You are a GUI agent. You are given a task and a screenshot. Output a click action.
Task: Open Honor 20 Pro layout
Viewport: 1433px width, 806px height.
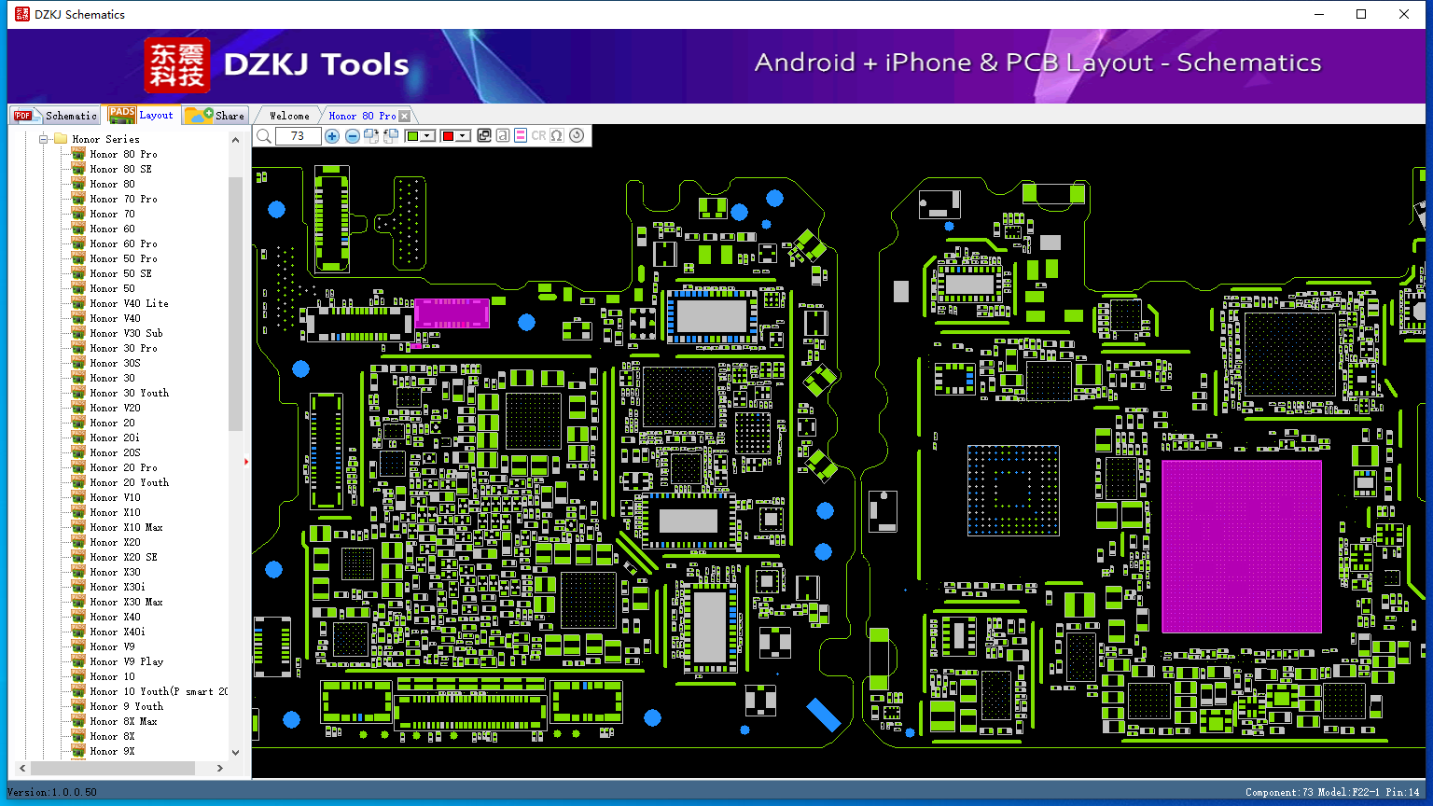click(123, 467)
